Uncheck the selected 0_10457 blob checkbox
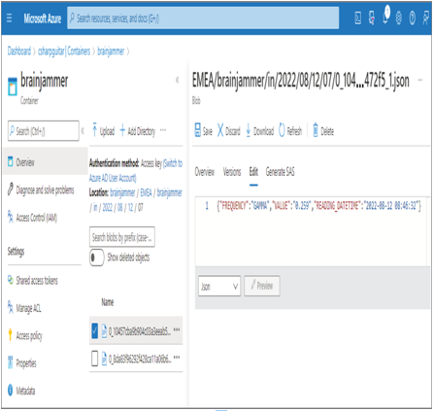 (94, 330)
